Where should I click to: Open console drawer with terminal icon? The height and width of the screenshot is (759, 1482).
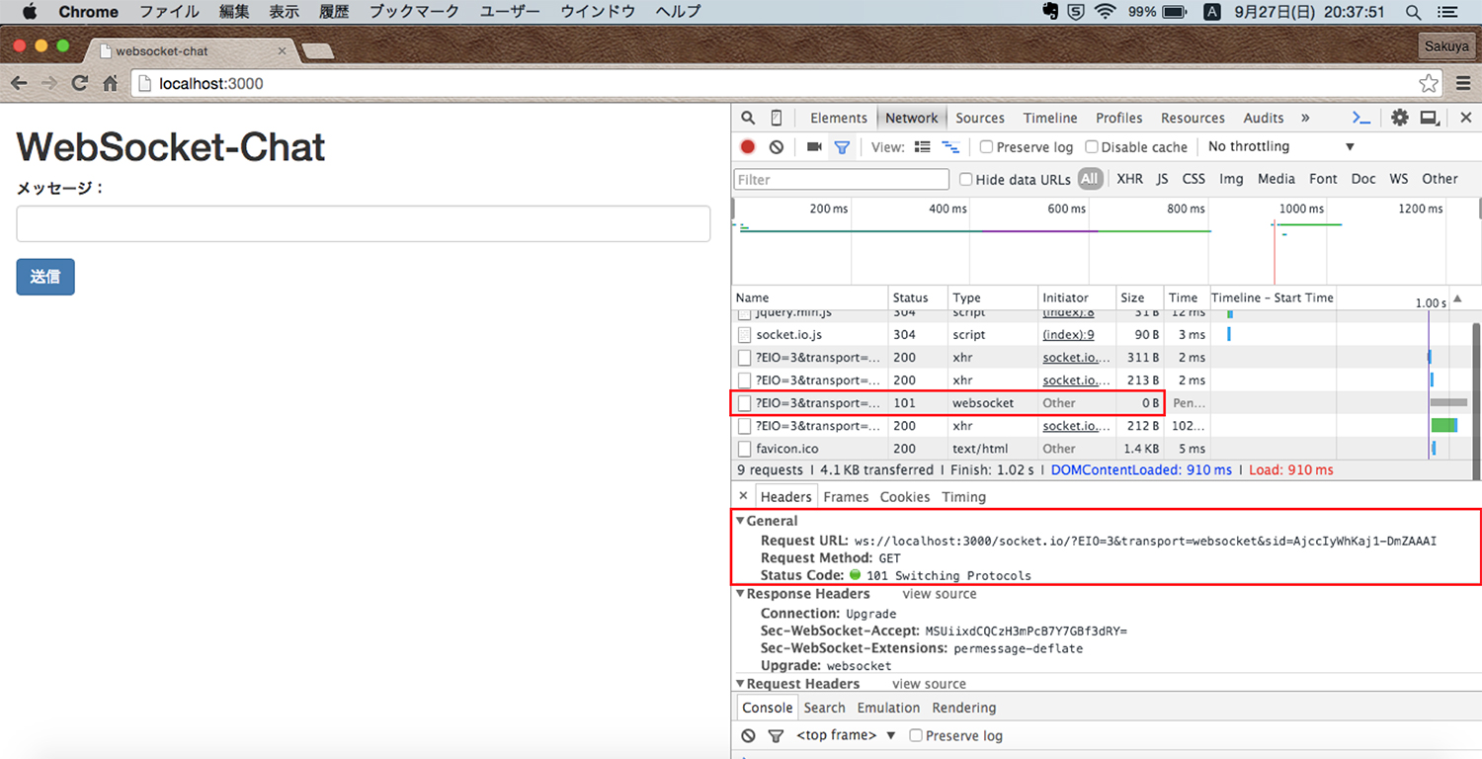point(1361,118)
